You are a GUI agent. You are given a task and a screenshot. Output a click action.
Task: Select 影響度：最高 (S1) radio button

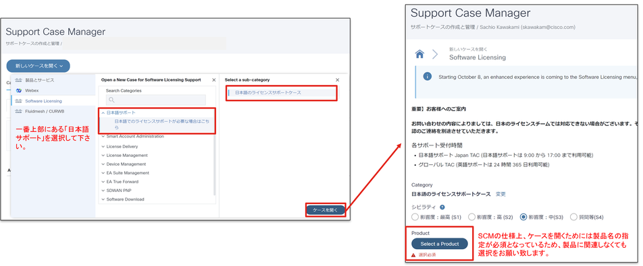coord(415,217)
